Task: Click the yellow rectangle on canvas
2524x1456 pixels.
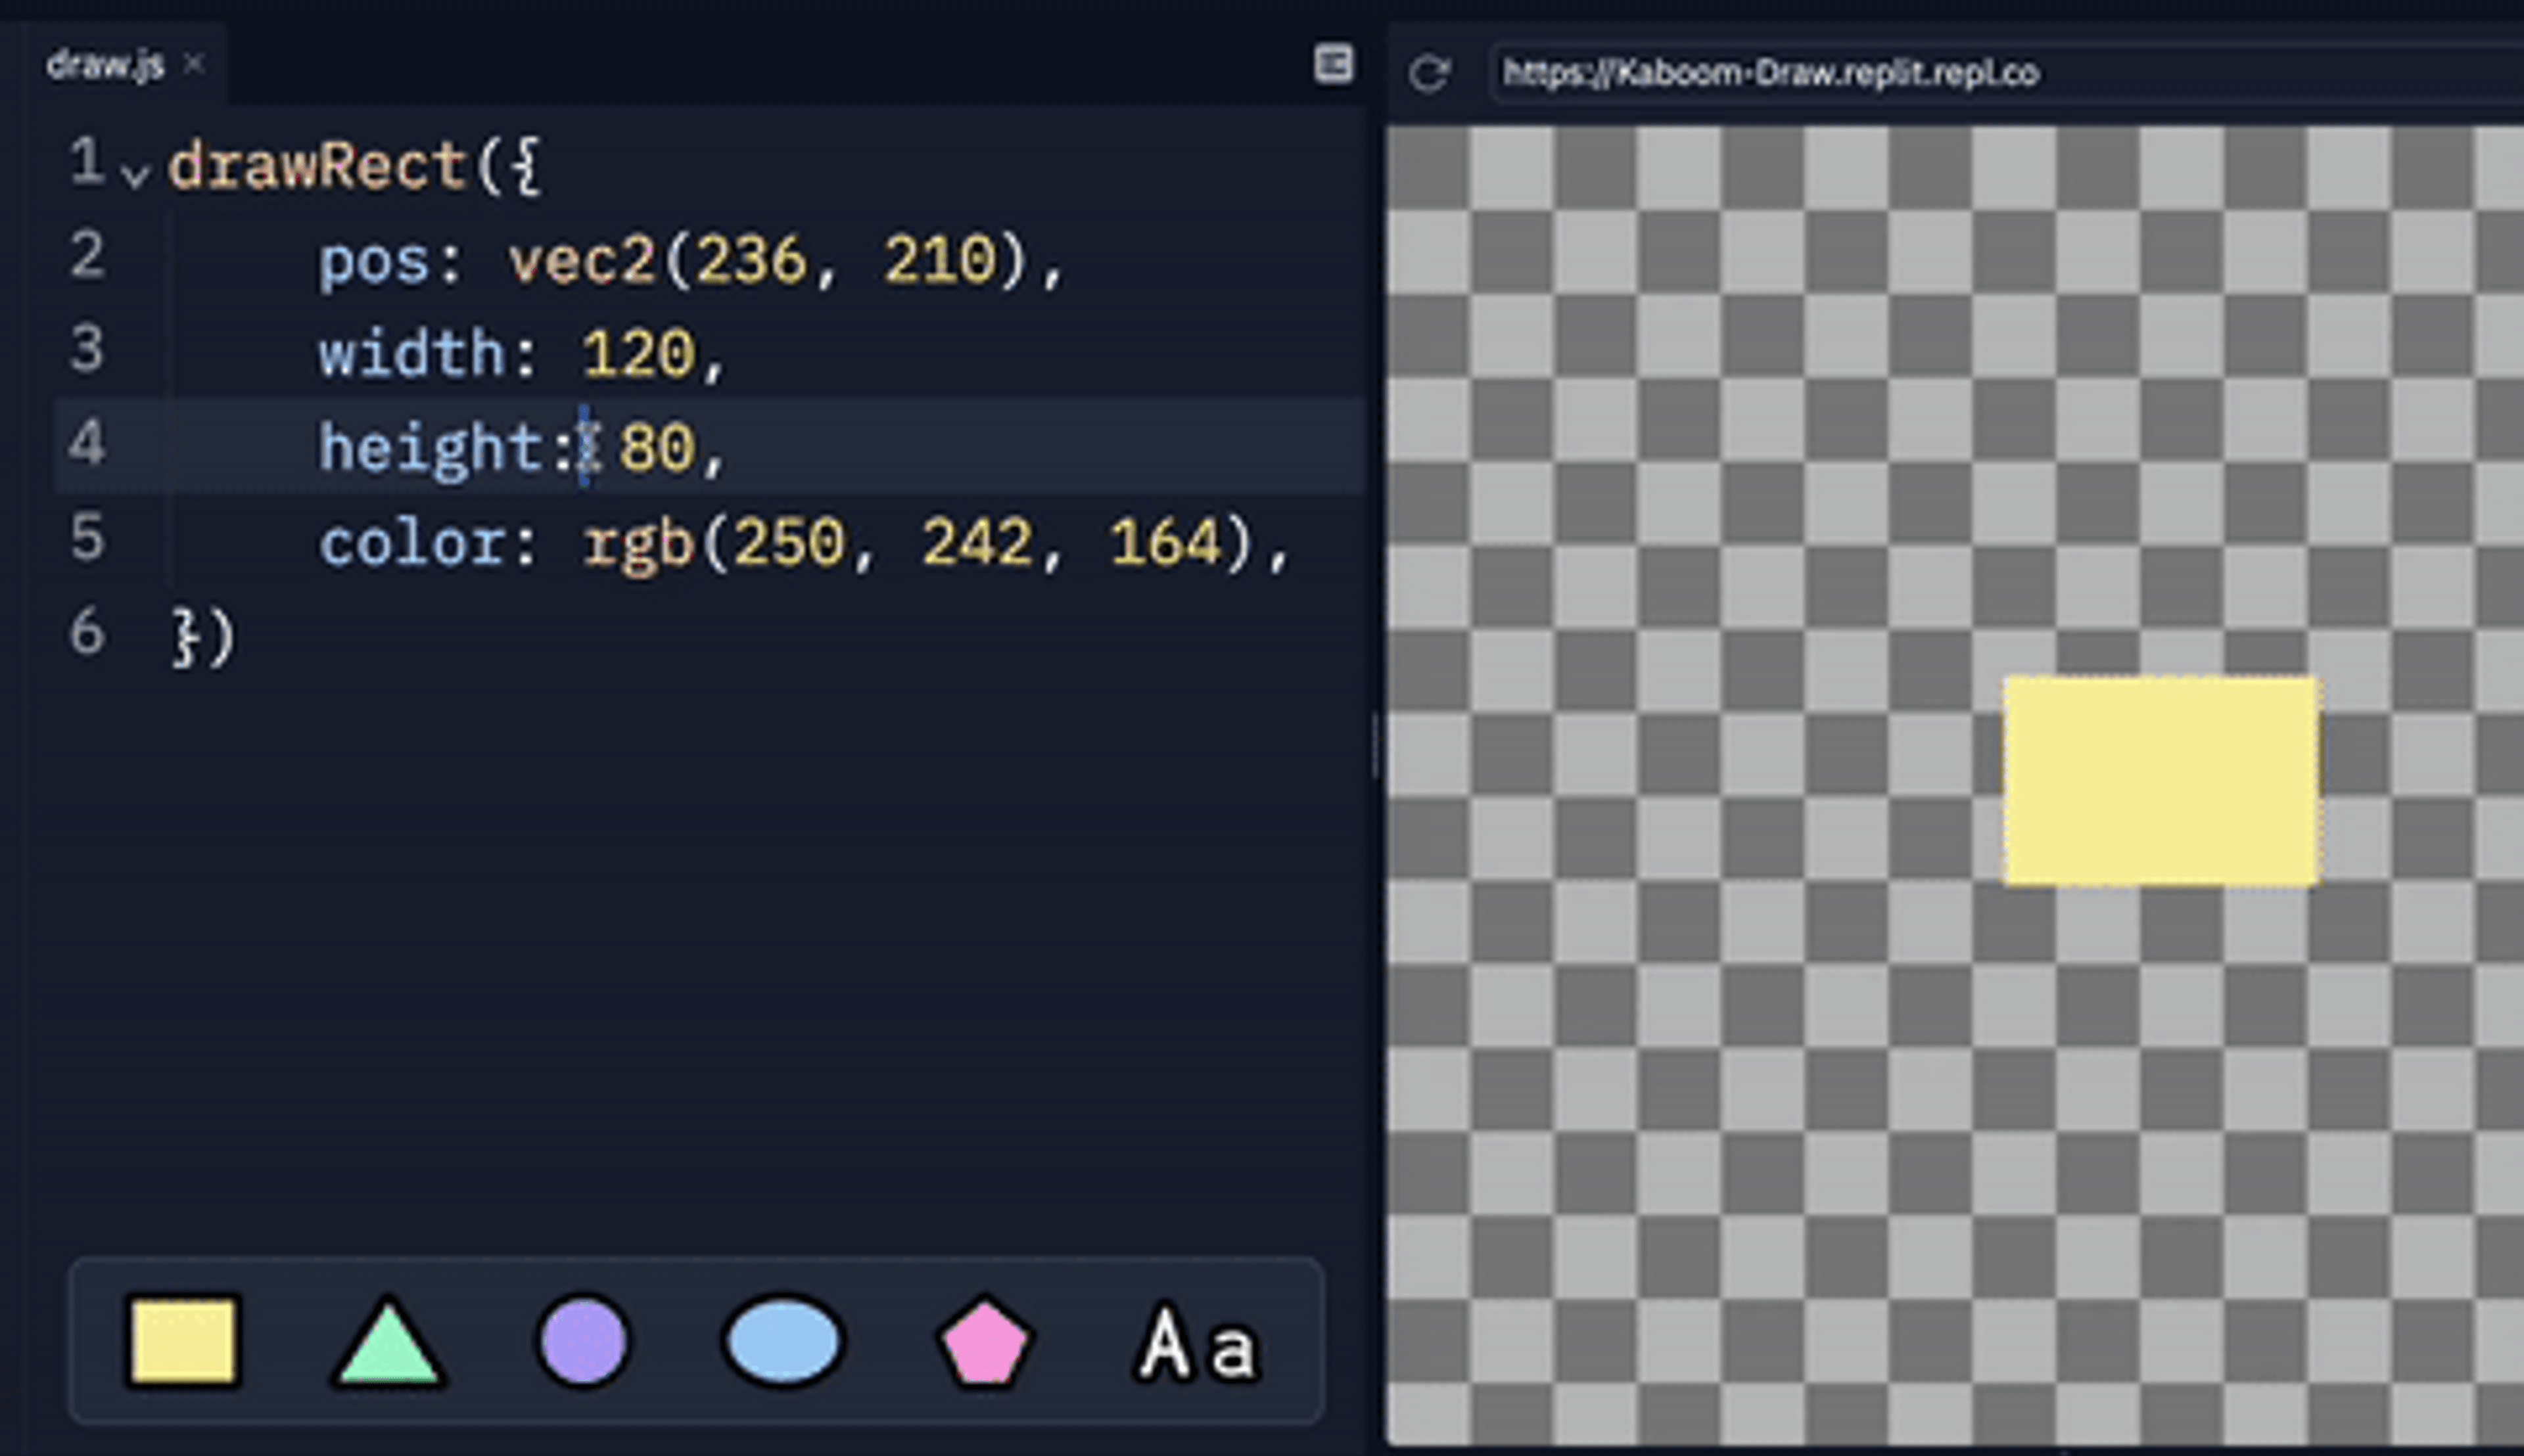Action: [x=2161, y=781]
